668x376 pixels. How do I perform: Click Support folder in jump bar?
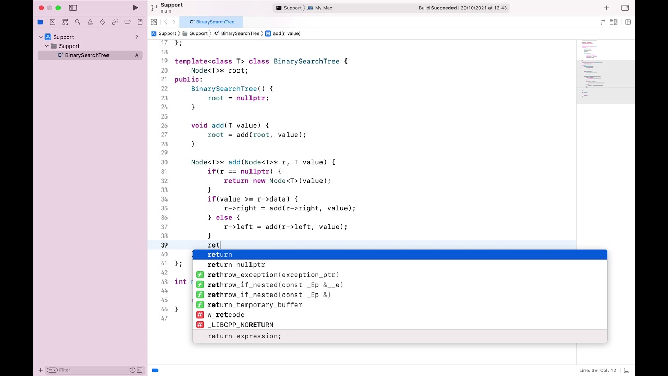195,33
